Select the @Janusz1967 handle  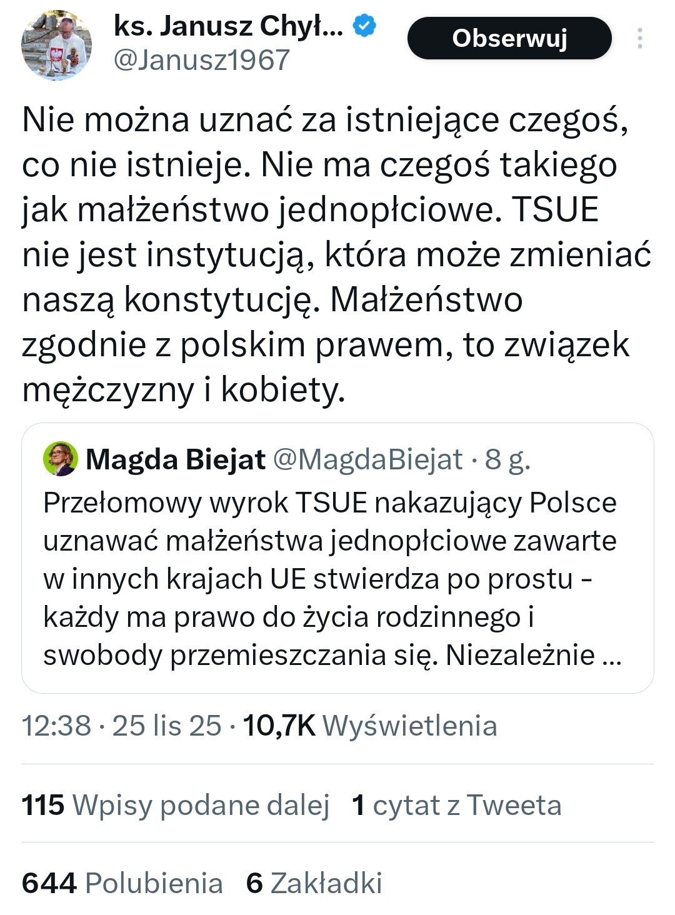(201, 61)
